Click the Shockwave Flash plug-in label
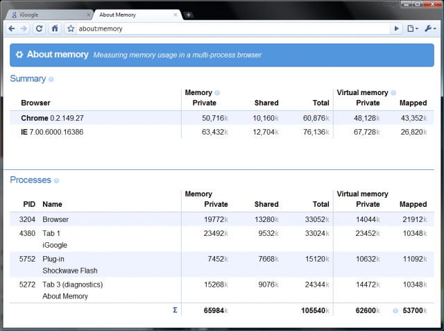Image resolution: width=444 pixels, height=331 pixels. (70, 271)
